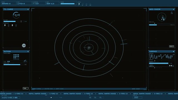This screenshot has height=100, width=178.
Task: Click the small flux dial next to 92%
Action: click(x=26, y=61)
